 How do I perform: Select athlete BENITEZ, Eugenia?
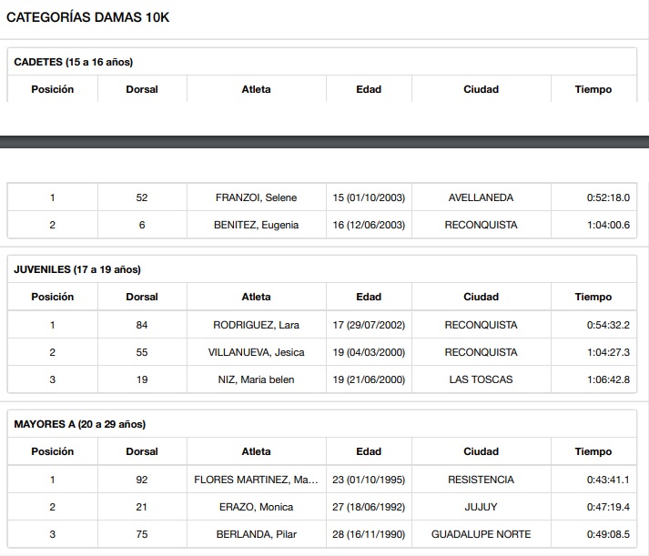[x=256, y=225]
